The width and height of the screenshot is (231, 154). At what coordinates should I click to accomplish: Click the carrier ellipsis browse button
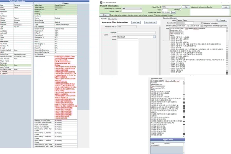tap(154, 36)
